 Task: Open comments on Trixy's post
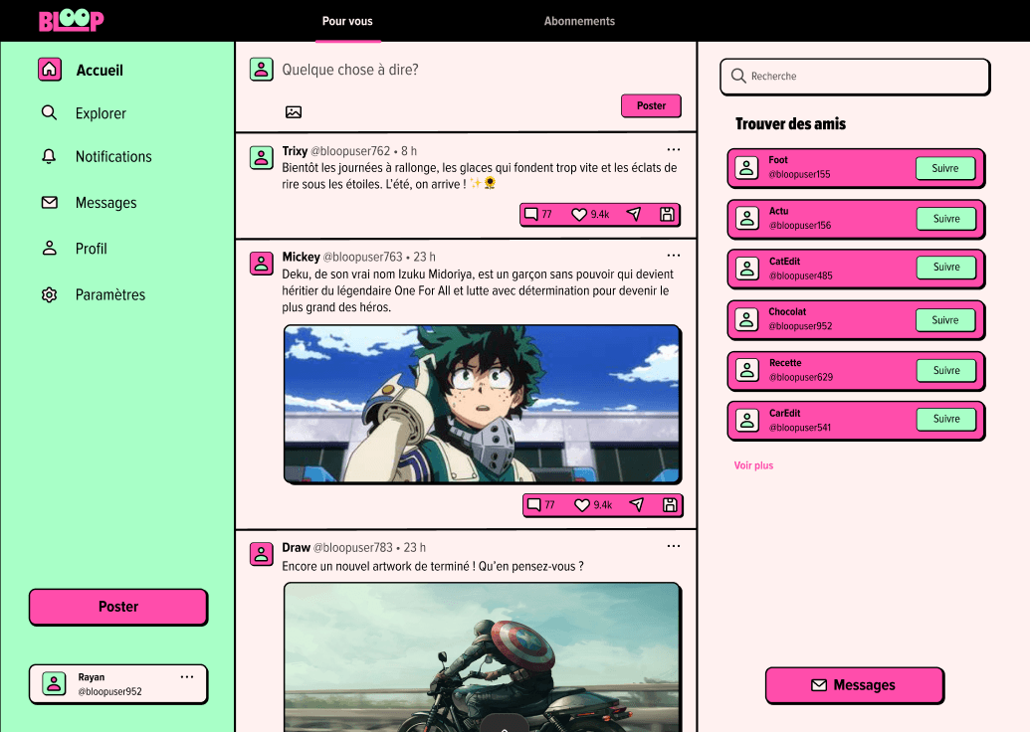(531, 214)
